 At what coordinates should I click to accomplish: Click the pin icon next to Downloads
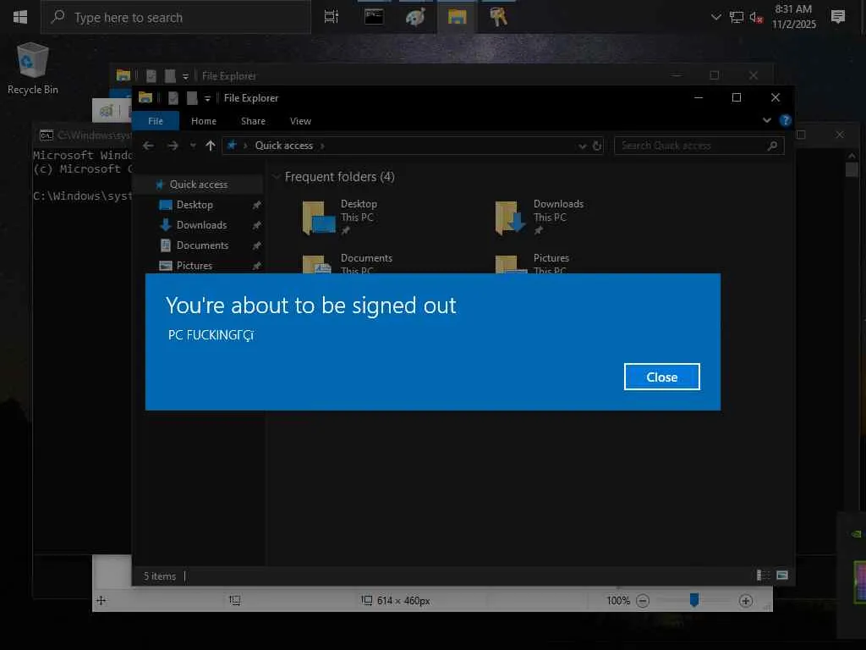tap(256, 225)
